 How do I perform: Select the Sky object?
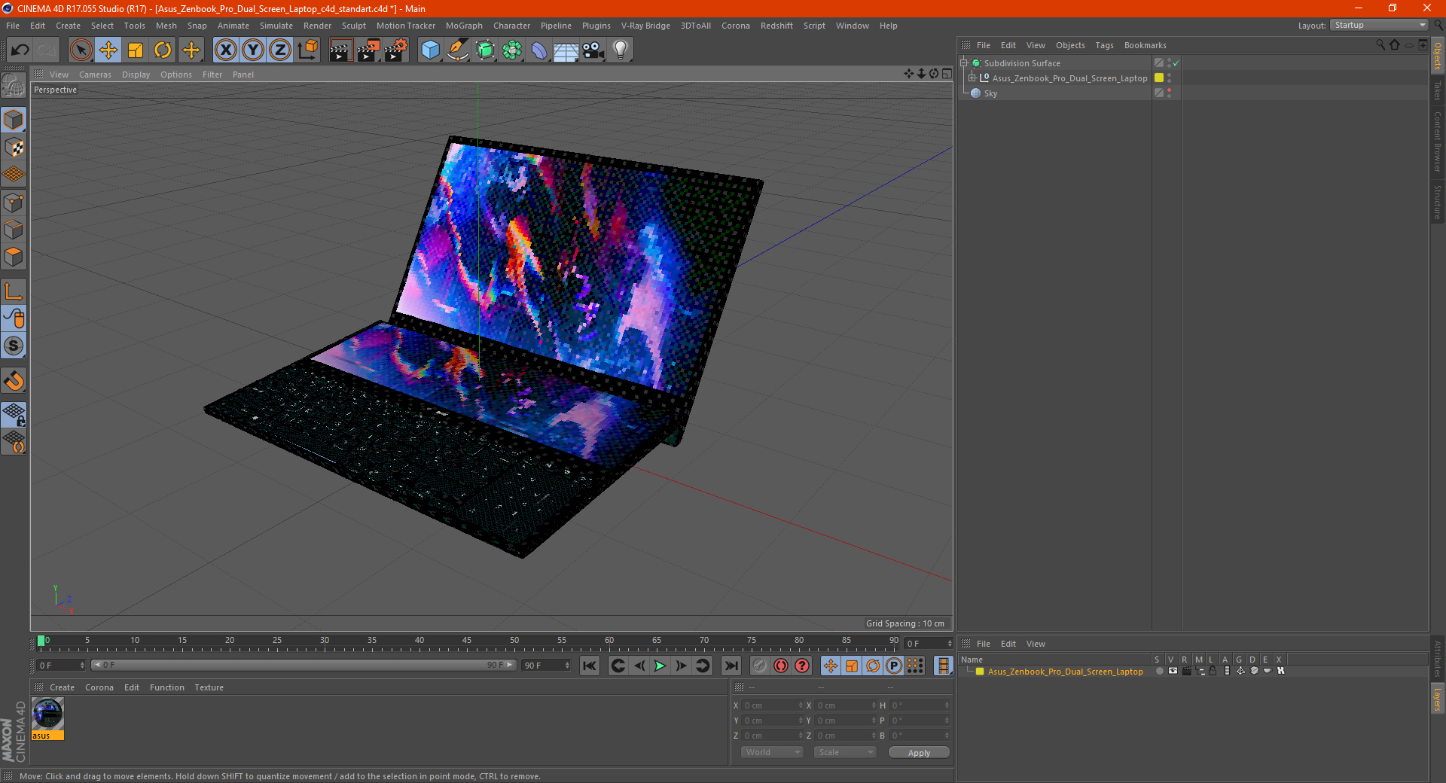(990, 93)
